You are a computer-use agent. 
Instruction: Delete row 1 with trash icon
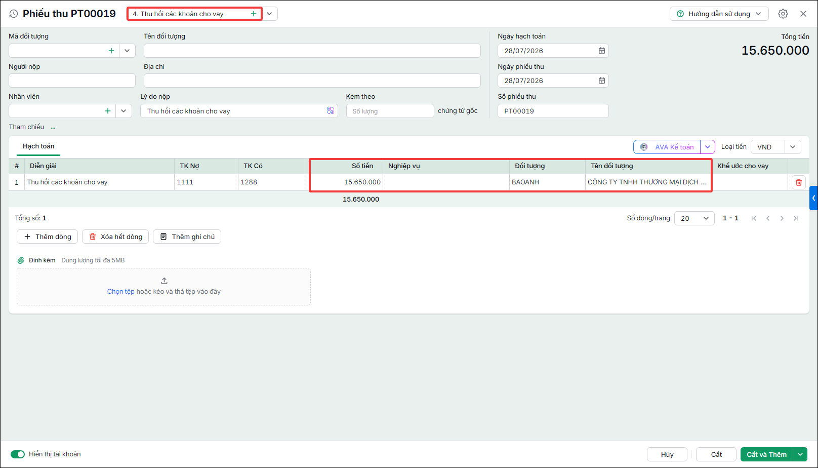[799, 182]
